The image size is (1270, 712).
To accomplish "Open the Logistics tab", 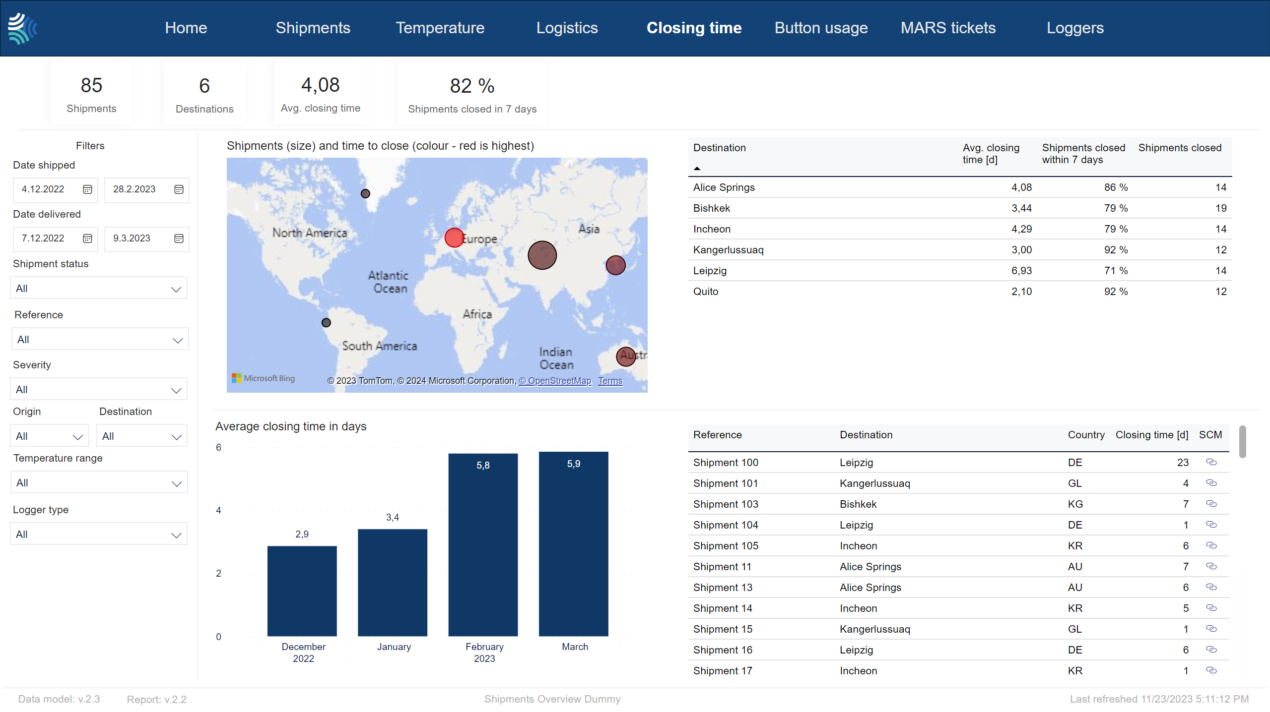I will (567, 28).
